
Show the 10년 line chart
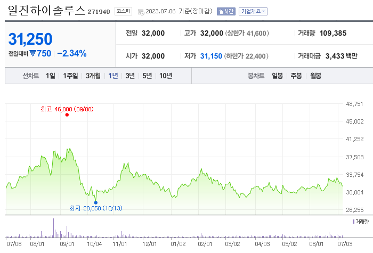tap(166, 76)
